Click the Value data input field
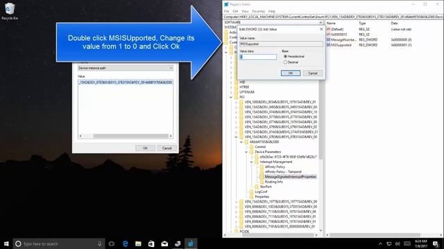The width and height of the screenshot is (444, 249). [x=258, y=57]
